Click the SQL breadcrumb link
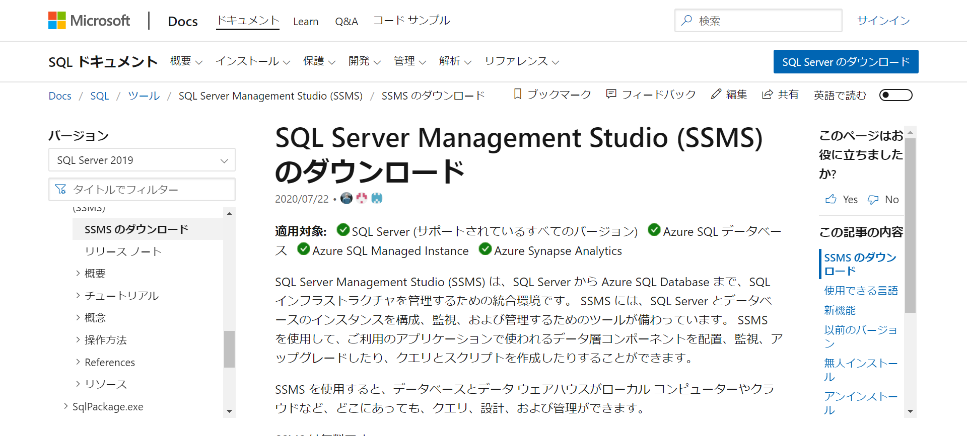967x436 pixels. 99,96
